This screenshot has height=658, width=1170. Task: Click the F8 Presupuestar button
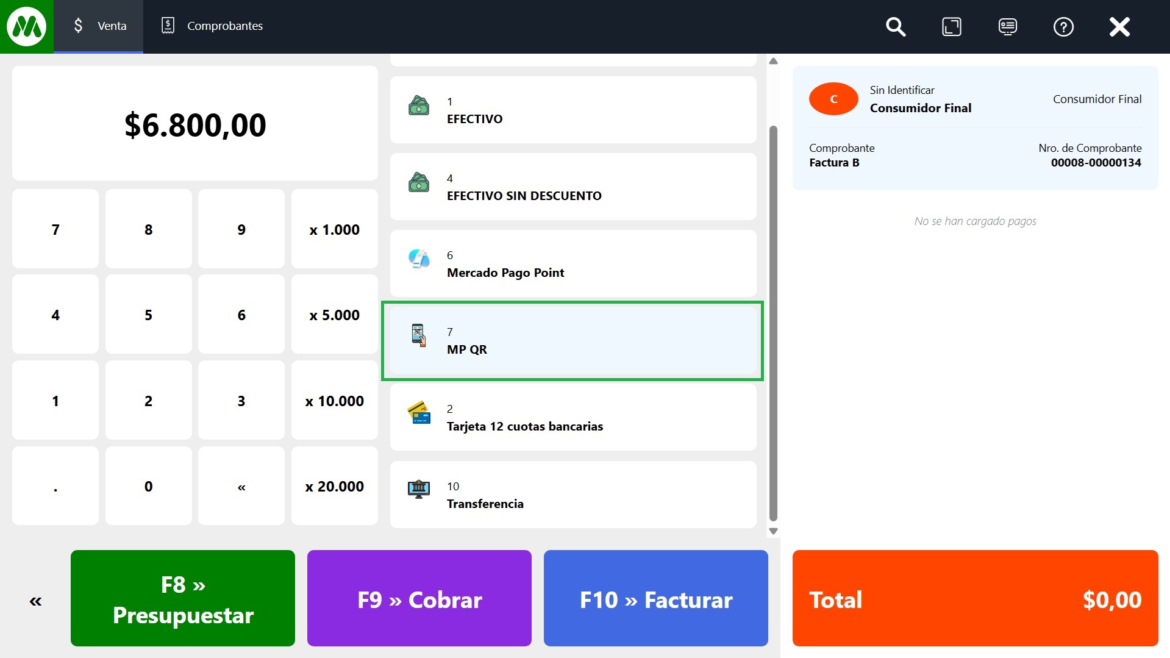pyautogui.click(x=183, y=598)
